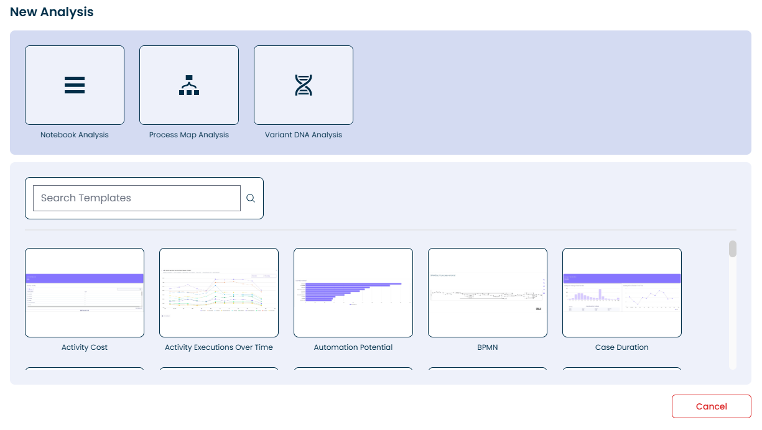Select the Variant DNA Analysis icon tile
Viewport: 762px width, 430px height.
tap(304, 85)
